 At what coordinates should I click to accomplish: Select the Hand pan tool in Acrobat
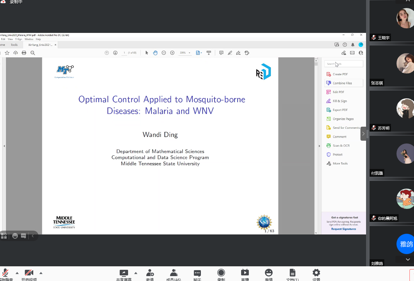(x=155, y=53)
